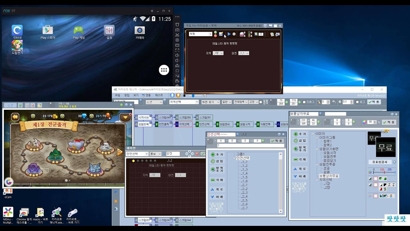This screenshot has height=231, width=410.
Task: Click 삭제 button in 던전선택 panel
Action: tap(217, 180)
